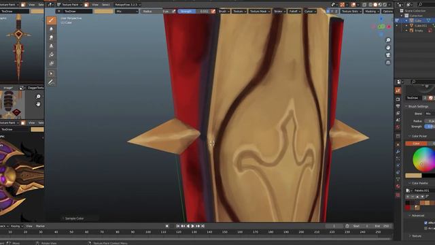Open the Active Tool properties tab
The height and width of the screenshot is (245, 435).
tap(398, 91)
